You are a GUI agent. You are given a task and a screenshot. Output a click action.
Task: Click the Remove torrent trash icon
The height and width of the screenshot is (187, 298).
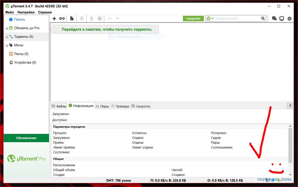pyautogui.click(x=82, y=18)
